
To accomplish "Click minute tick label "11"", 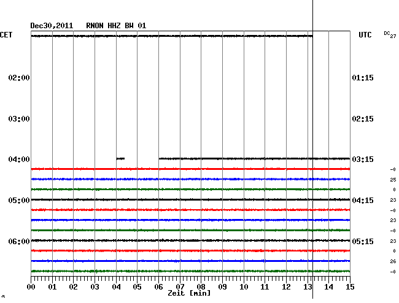I will point(265,287).
